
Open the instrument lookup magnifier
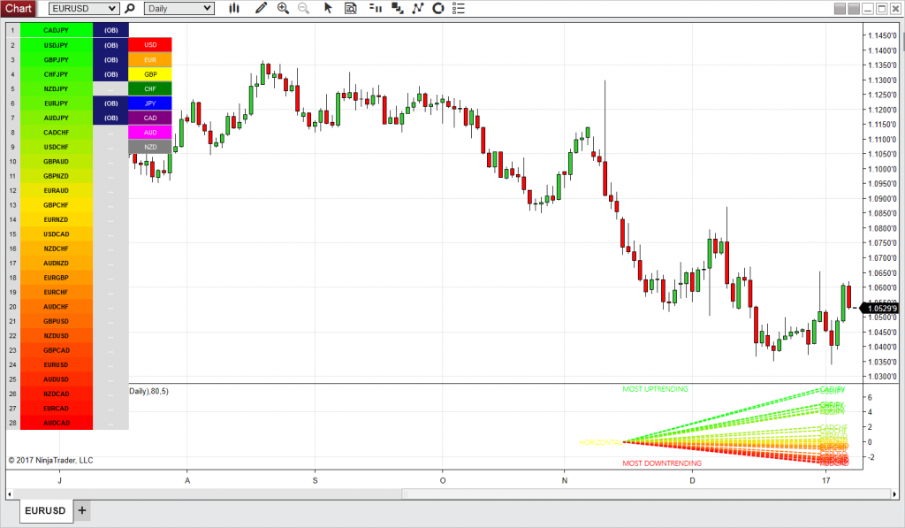(129, 8)
